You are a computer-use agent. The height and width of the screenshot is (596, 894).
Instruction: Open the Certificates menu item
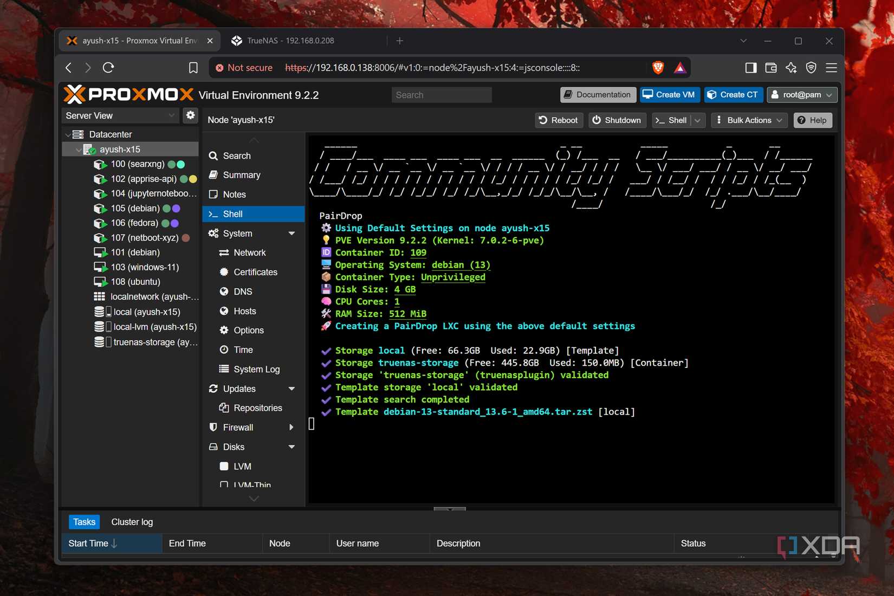[254, 272]
